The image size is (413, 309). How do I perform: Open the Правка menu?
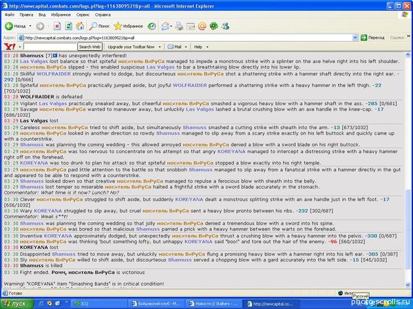(x=26, y=14)
